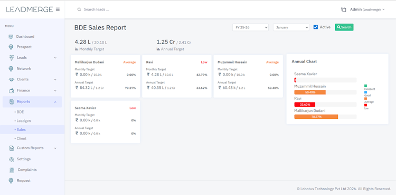Click the Average status on Mallikarjun Dudani card

(129, 62)
